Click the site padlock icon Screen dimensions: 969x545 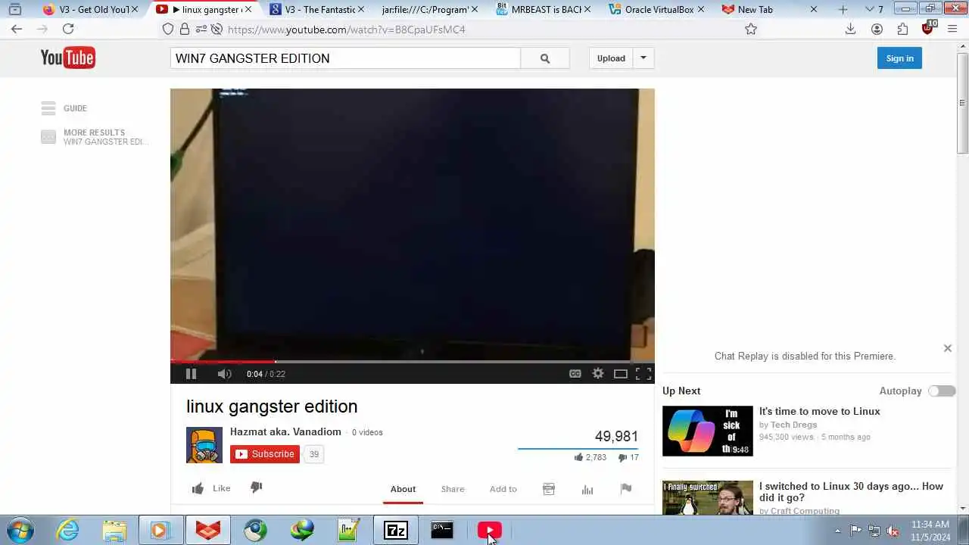coord(185,30)
